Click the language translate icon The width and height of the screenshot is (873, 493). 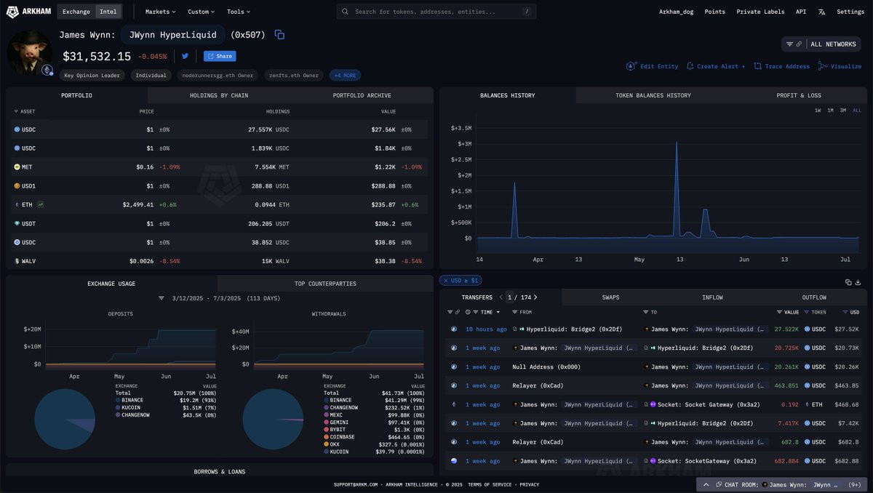pos(821,12)
